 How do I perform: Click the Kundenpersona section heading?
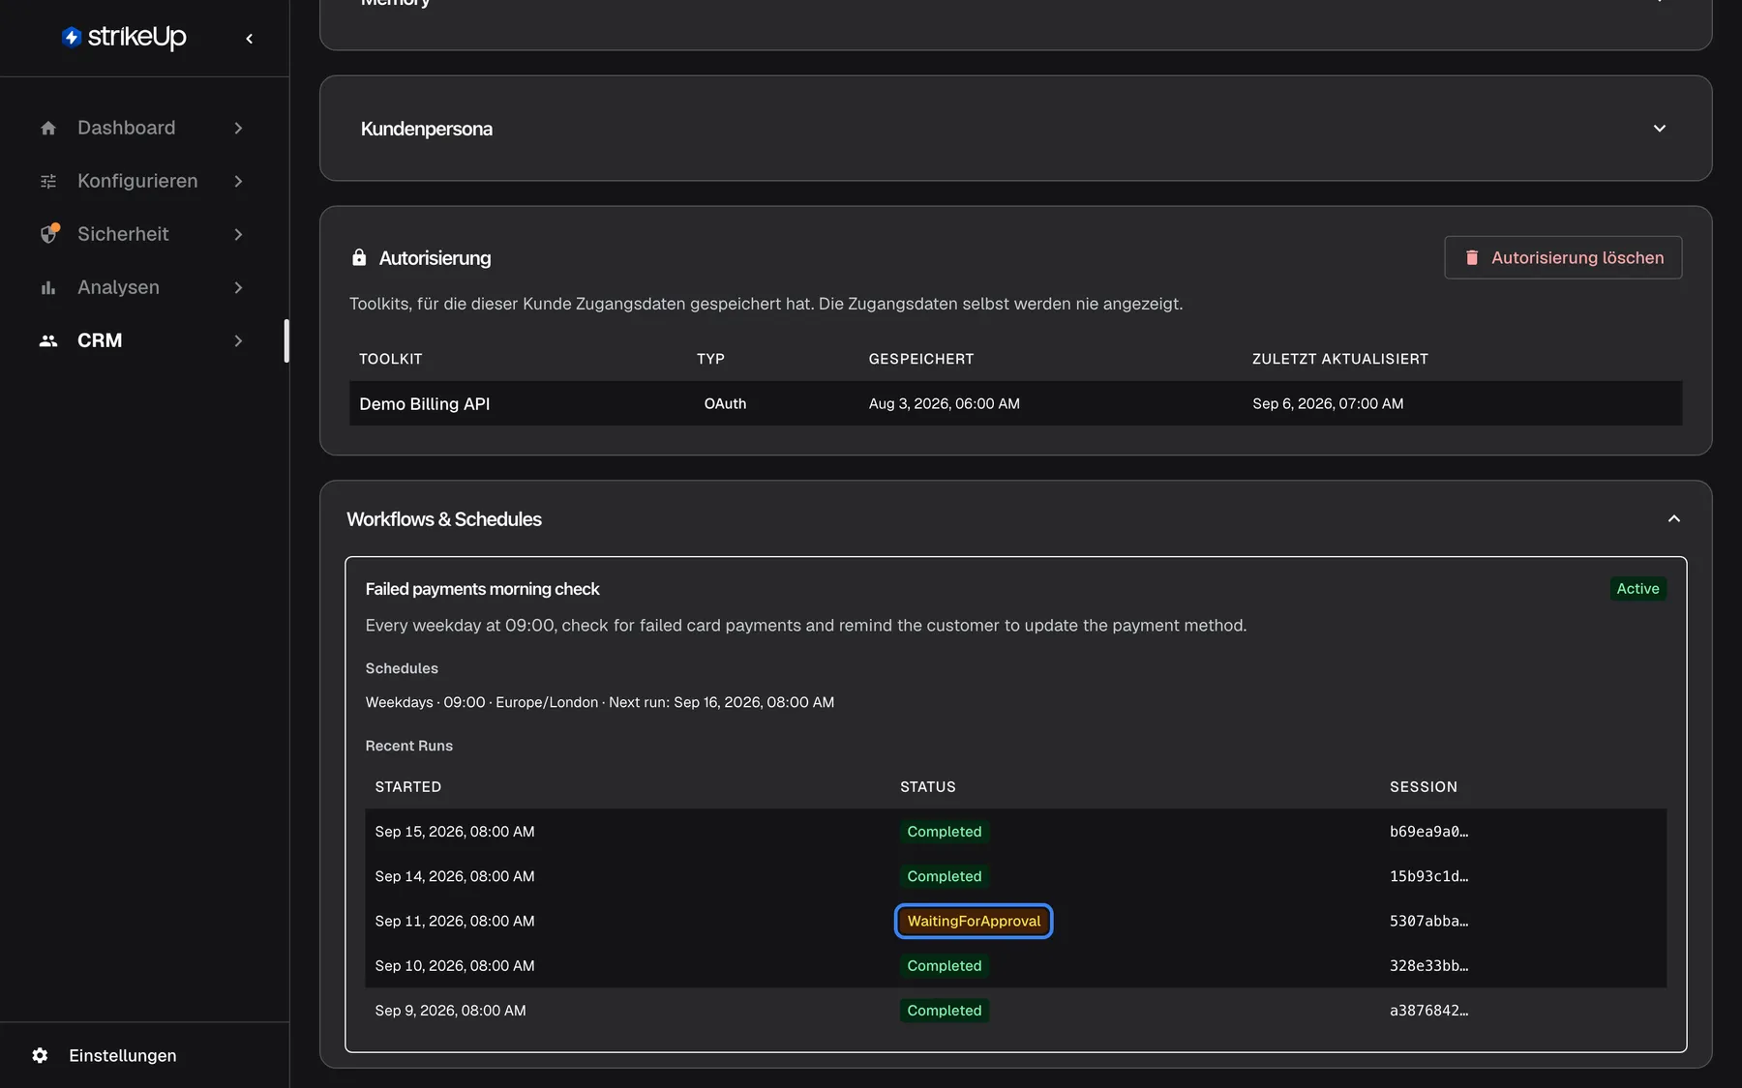tap(426, 129)
